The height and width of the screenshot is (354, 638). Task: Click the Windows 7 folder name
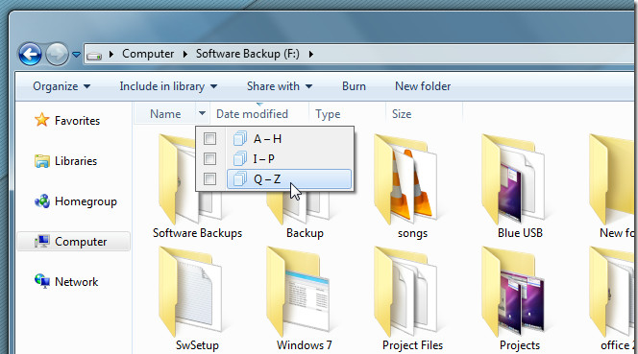click(x=305, y=345)
